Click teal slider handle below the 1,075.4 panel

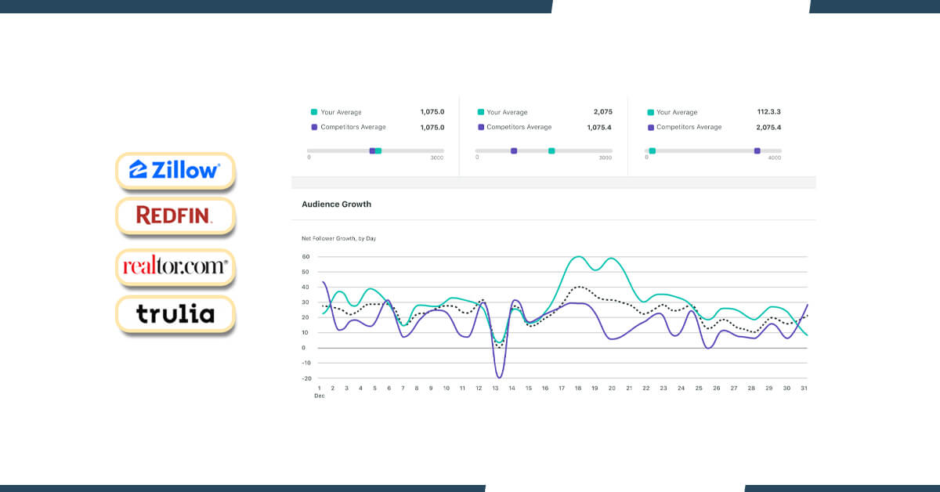click(x=551, y=150)
